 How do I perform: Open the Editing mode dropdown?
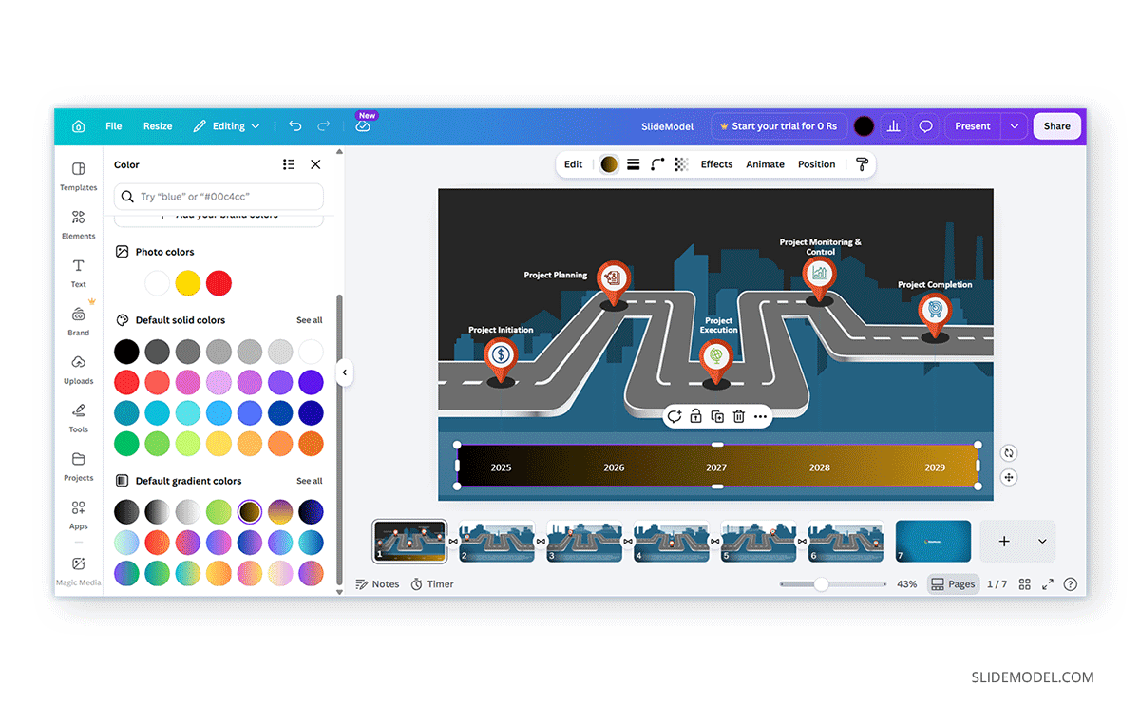click(226, 126)
